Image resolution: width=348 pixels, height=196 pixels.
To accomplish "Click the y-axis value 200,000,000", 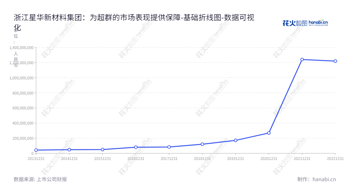I will point(23,138).
